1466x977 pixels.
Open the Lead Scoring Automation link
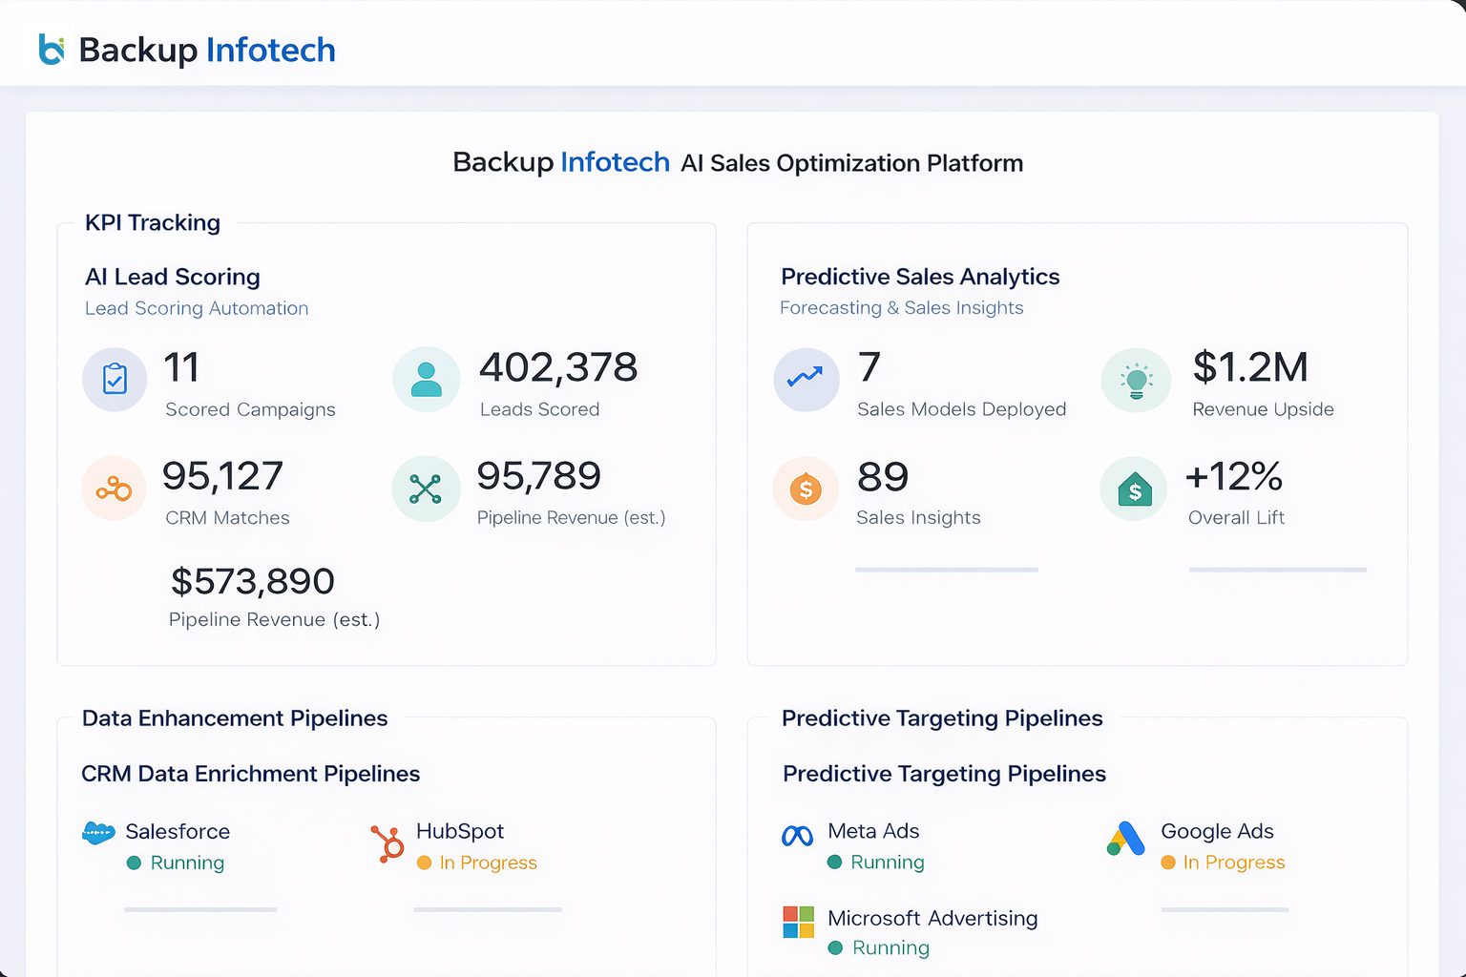197,308
